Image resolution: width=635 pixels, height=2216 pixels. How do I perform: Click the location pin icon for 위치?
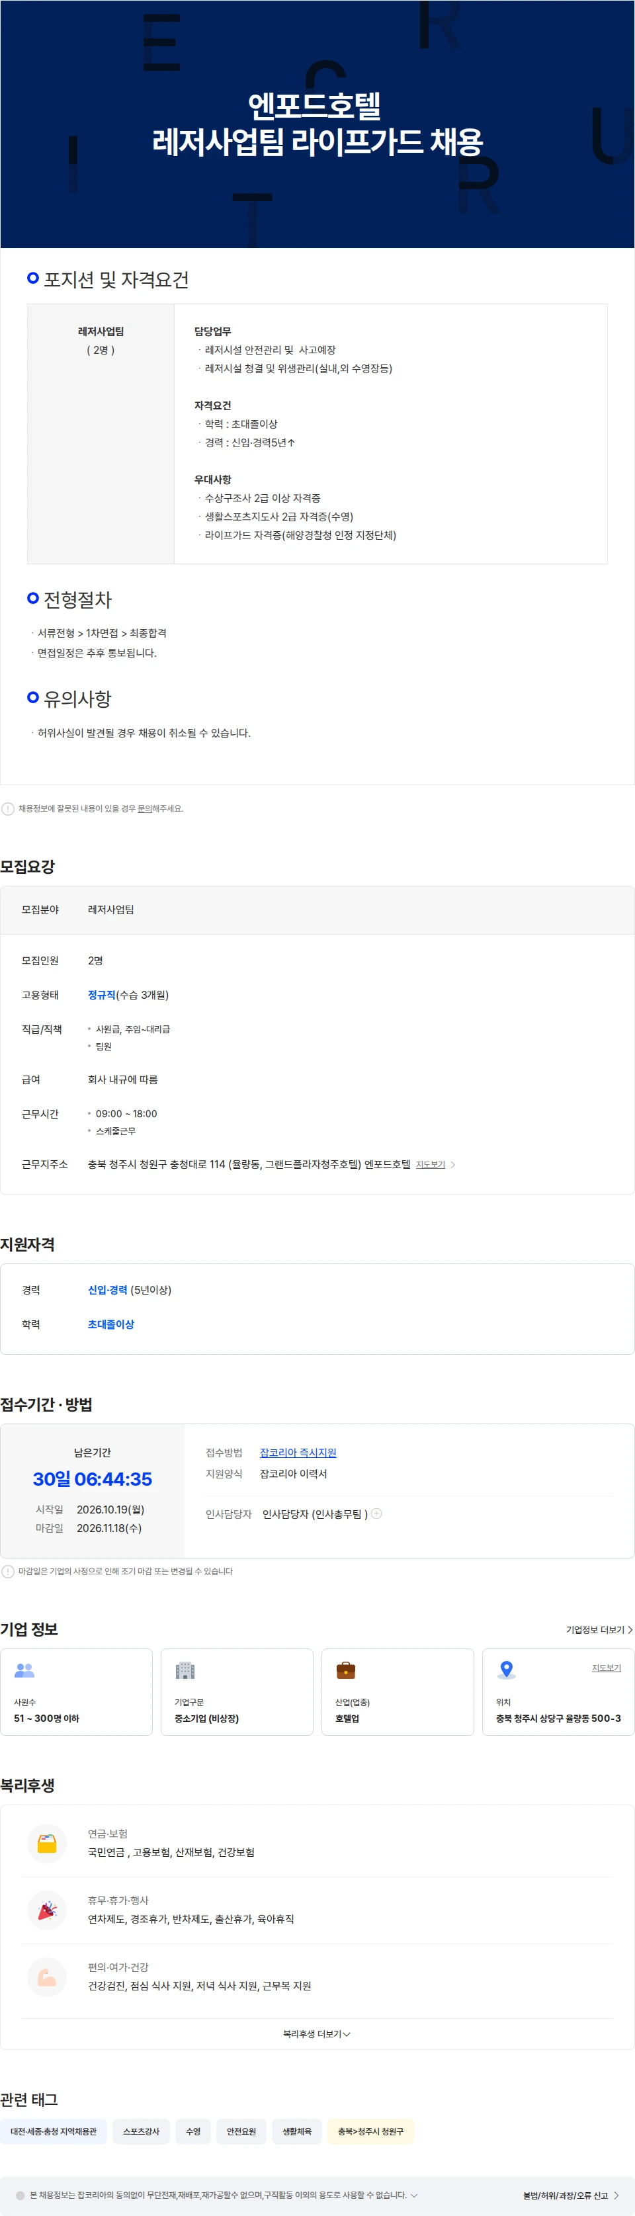click(507, 1670)
